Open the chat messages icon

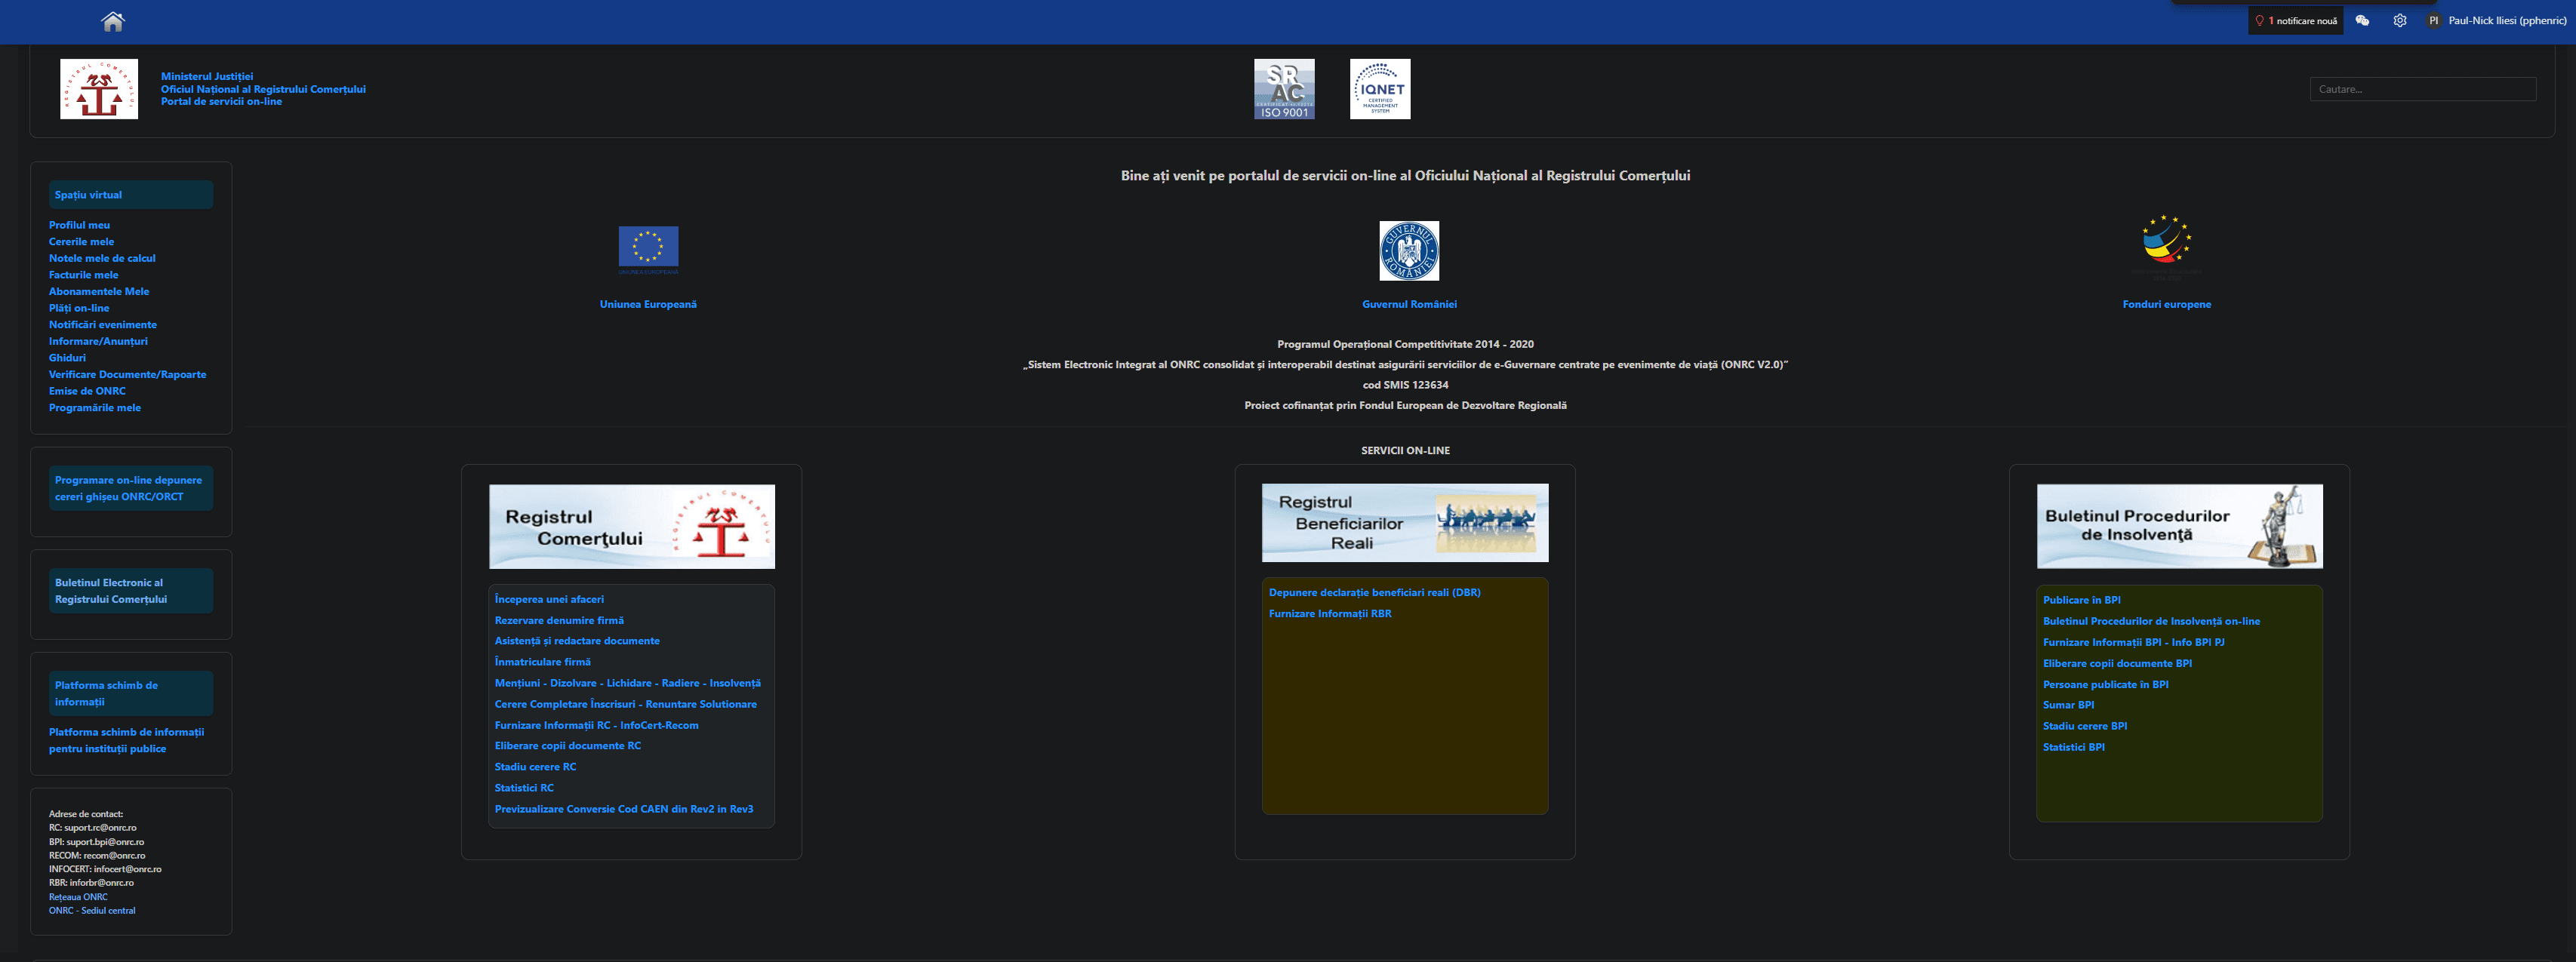pos(2362,21)
